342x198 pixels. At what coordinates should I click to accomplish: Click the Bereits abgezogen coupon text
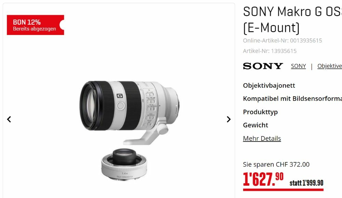click(x=35, y=29)
